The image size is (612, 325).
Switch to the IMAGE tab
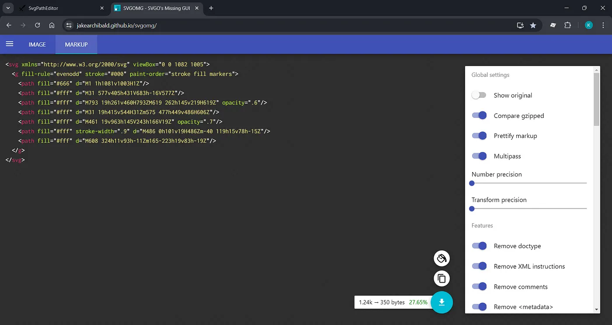[x=37, y=45]
